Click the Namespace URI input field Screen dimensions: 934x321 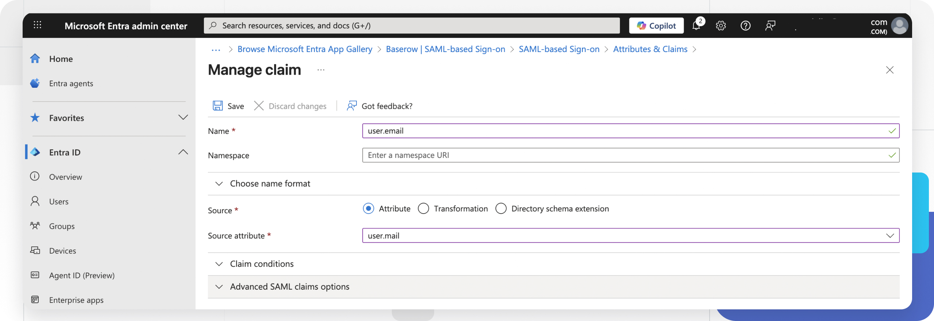[631, 155]
